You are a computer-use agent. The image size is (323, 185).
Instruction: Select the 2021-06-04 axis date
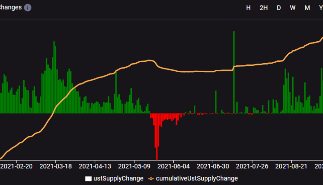click(x=173, y=166)
